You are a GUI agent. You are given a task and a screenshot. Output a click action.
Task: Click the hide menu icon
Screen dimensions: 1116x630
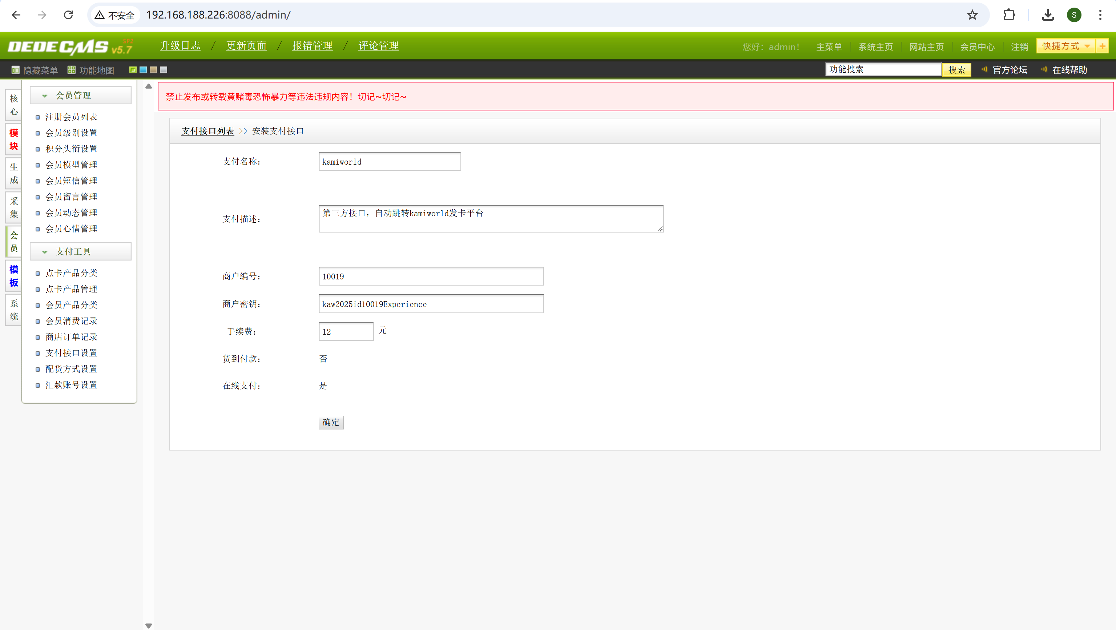click(16, 70)
